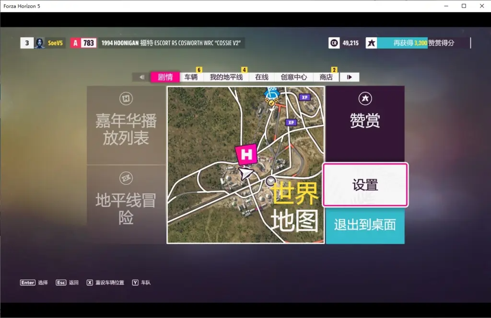Open the 设置 tile
The height and width of the screenshot is (318, 491).
tap(365, 184)
